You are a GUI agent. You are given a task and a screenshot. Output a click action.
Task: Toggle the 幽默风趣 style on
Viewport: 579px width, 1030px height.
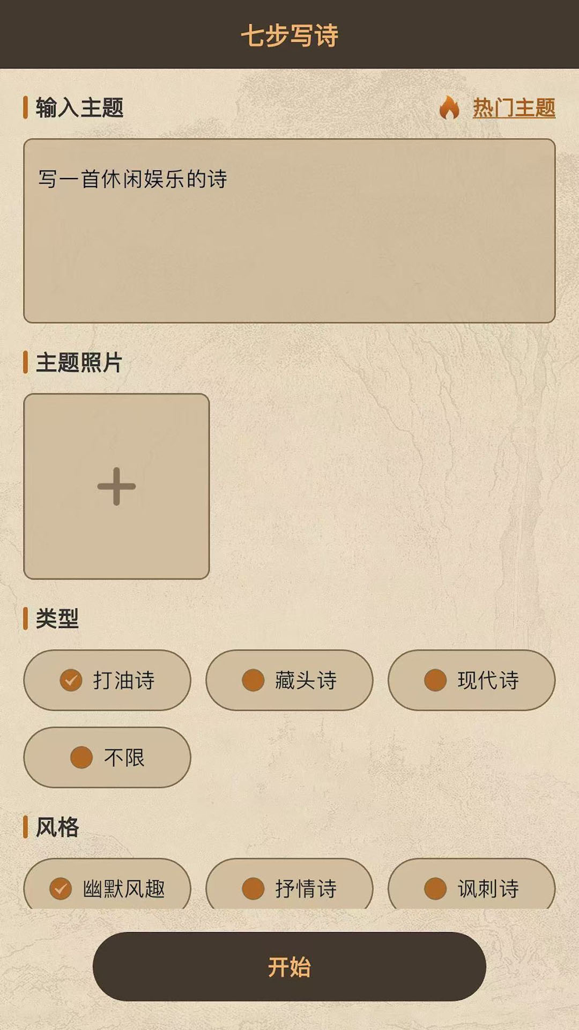pyautogui.click(x=107, y=888)
